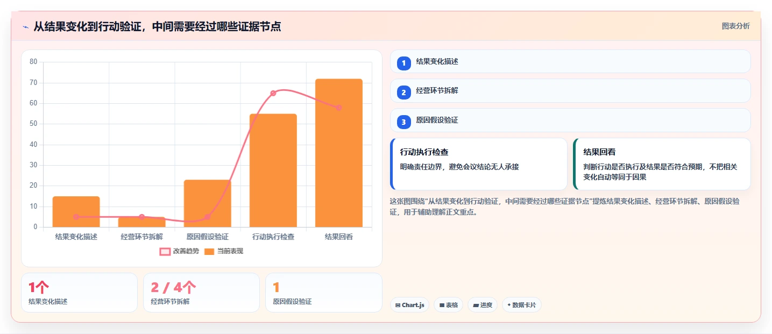This screenshot has height=334, width=772.
Task: Click the pink 改善趋势 legend swatch
Action: pyautogui.click(x=165, y=252)
